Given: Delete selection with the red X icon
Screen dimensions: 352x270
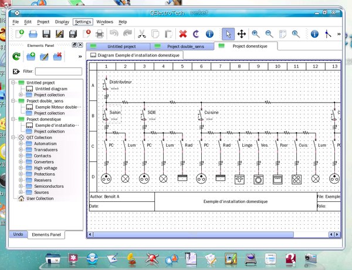Looking at the screenshot, I should click(x=183, y=34).
